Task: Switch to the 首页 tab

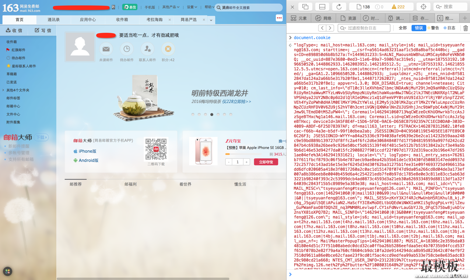Action: pyautogui.click(x=19, y=20)
